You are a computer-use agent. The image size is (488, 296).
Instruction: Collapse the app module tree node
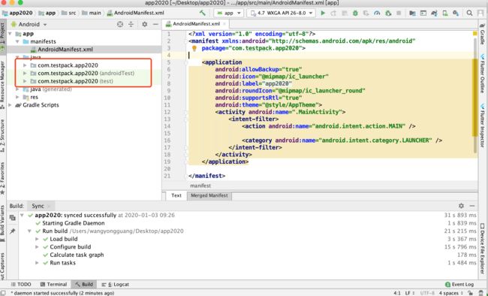(11, 34)
